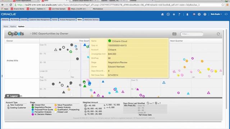230x129 pixels.
Task: Refresh the OpDots chart
Action: (x=218, y=34)
